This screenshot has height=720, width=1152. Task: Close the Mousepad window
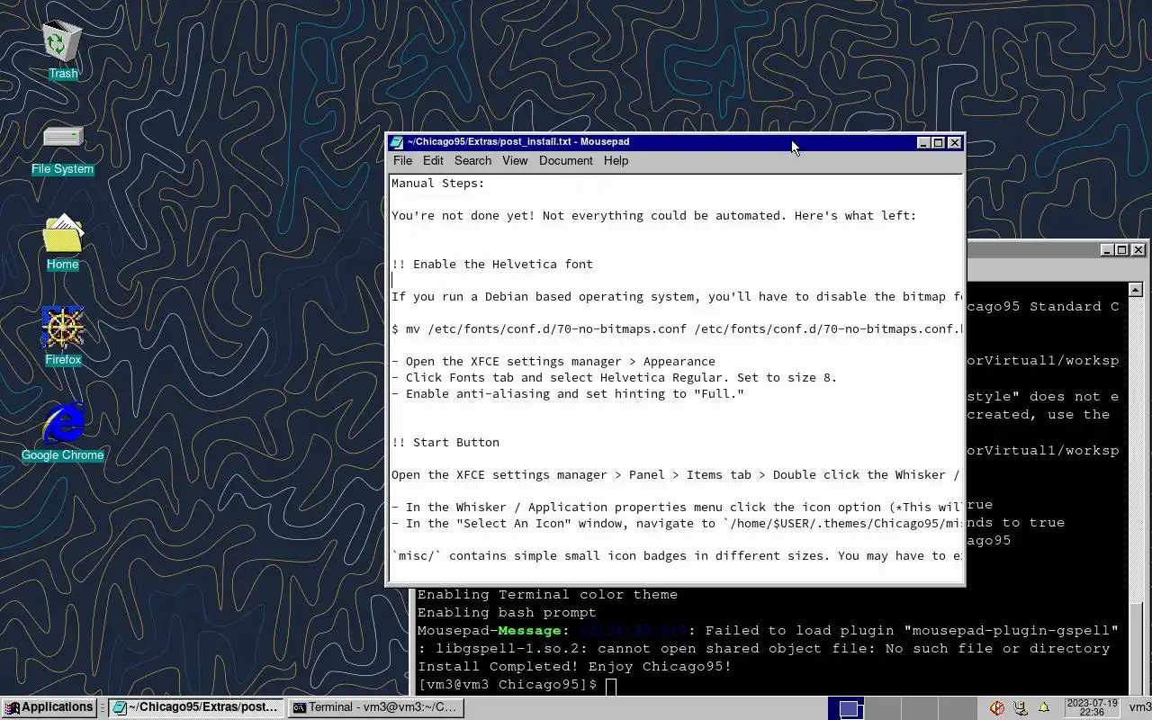[955, 142]
